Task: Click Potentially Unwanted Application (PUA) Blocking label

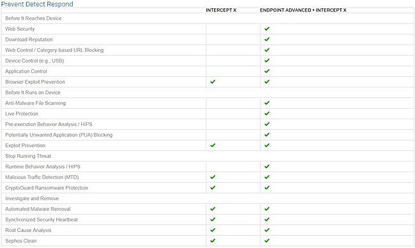Action: click(59, 135)
